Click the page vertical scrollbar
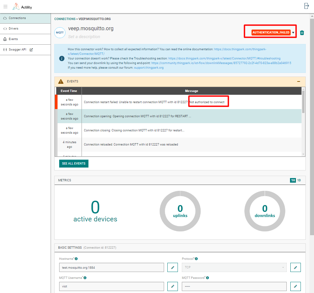314x293 pixels. [312, 127]
